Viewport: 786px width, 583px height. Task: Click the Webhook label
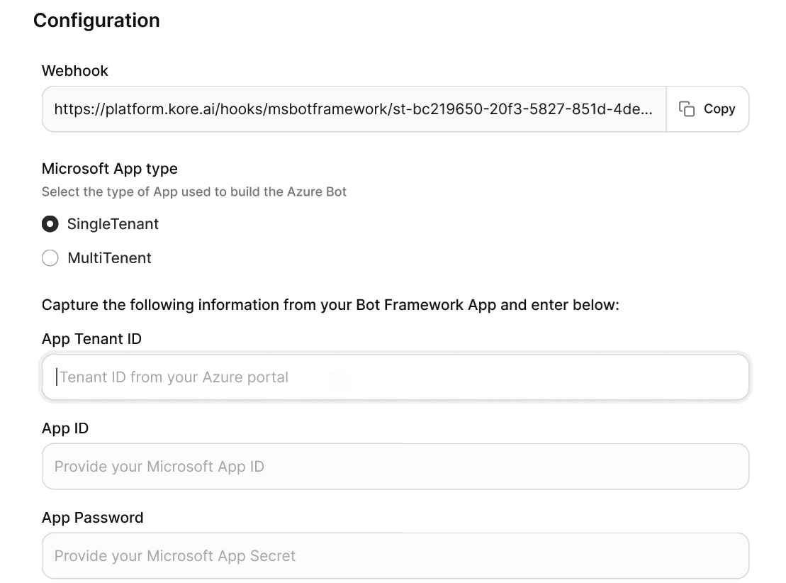74,71
